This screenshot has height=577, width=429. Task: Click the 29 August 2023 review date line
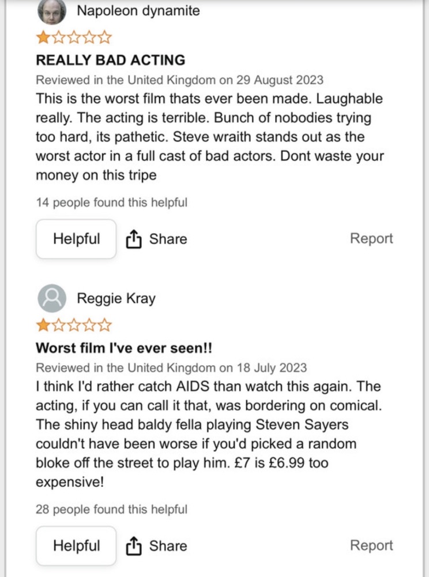pos(179,80)
